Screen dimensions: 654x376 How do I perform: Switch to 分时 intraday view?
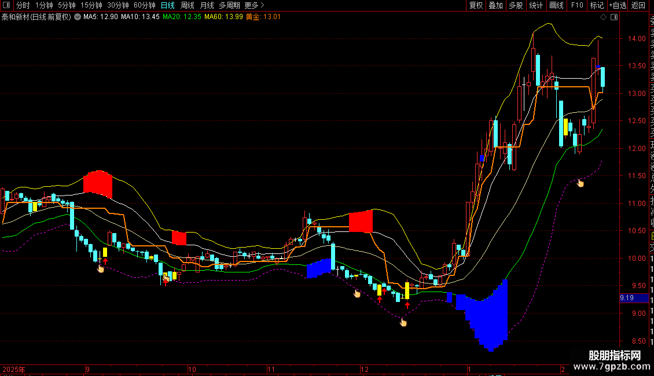click(23, 5)
